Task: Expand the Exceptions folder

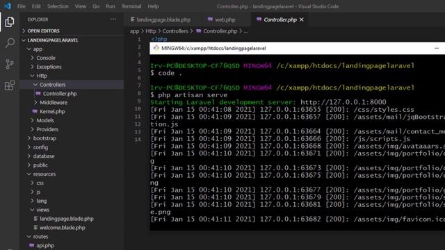Action: tap(72, 67)
